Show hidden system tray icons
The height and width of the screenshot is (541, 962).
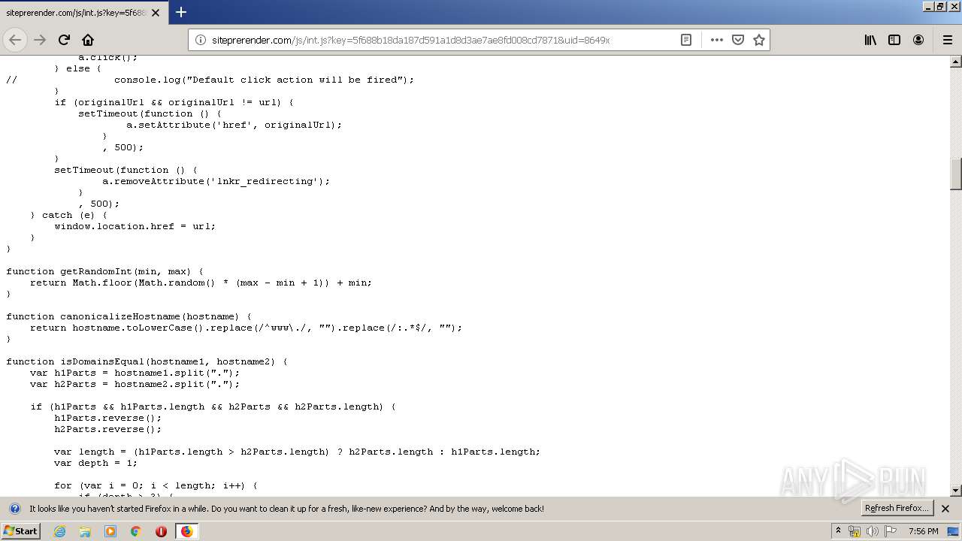click(838, 531)
